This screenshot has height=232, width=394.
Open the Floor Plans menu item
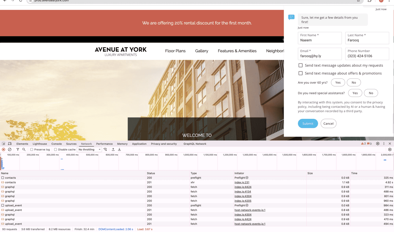point(175,51)
